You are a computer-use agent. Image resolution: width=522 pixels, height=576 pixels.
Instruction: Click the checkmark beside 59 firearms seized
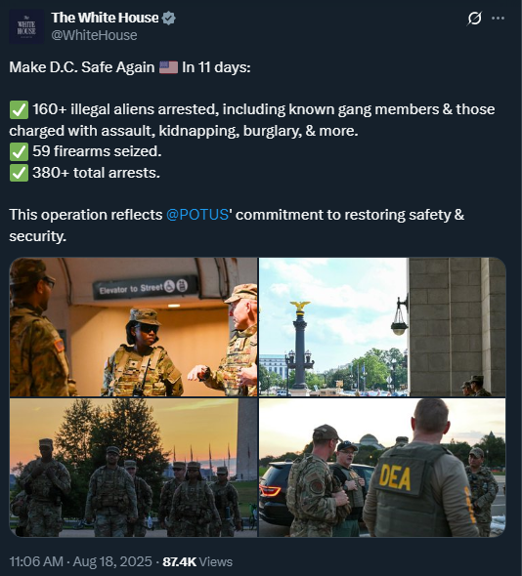[x=19, y=151]
